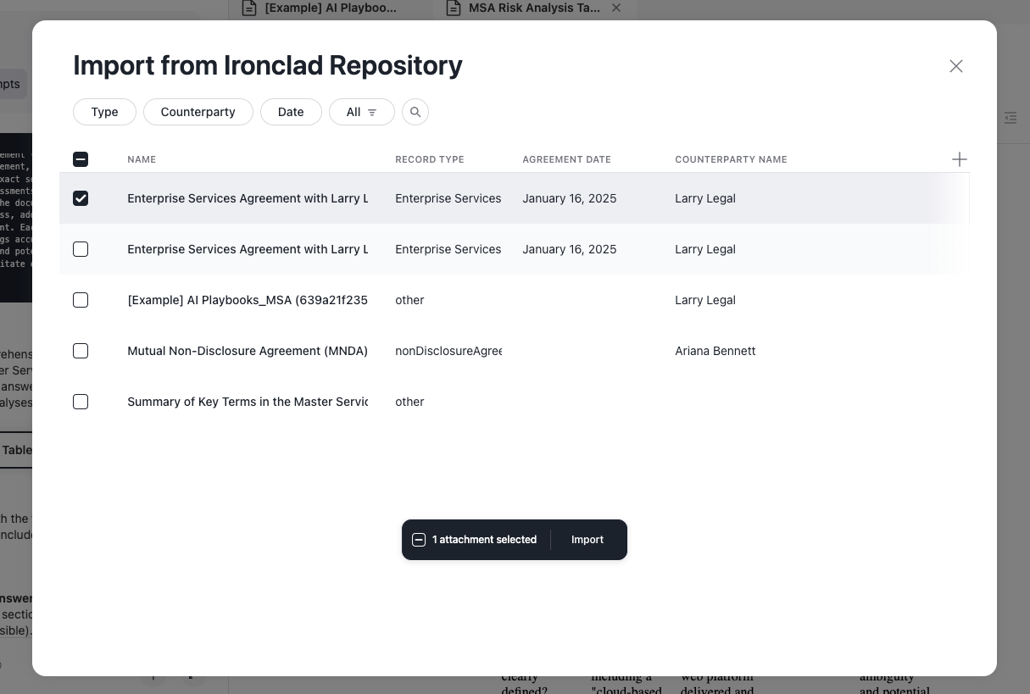The height and width of the screenshot is (694, 1030).
Task: Click Larry Legal in AI Playbooks_MSA row
Action: tap(705, 300)
